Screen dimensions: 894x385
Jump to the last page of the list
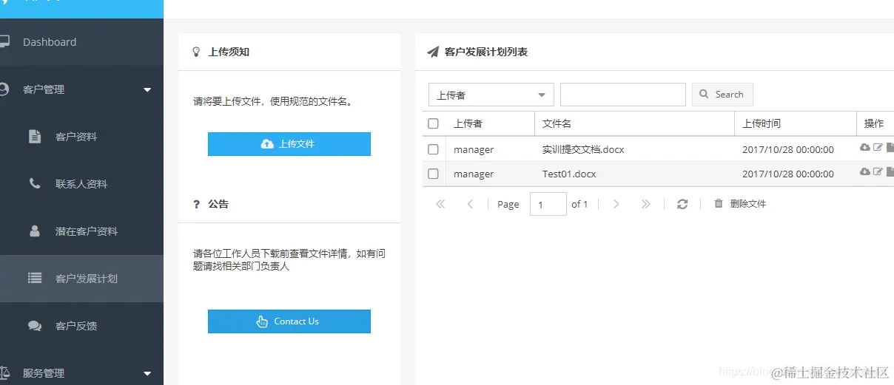click(645, 204)
